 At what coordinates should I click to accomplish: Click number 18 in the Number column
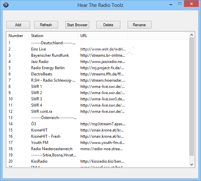[x=10, y=149]
